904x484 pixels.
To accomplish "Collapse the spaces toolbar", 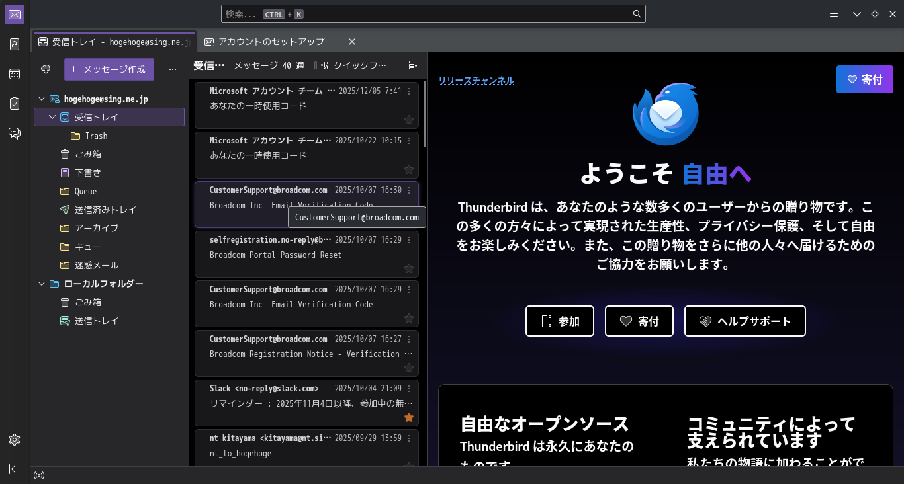I will pos(15,469).
